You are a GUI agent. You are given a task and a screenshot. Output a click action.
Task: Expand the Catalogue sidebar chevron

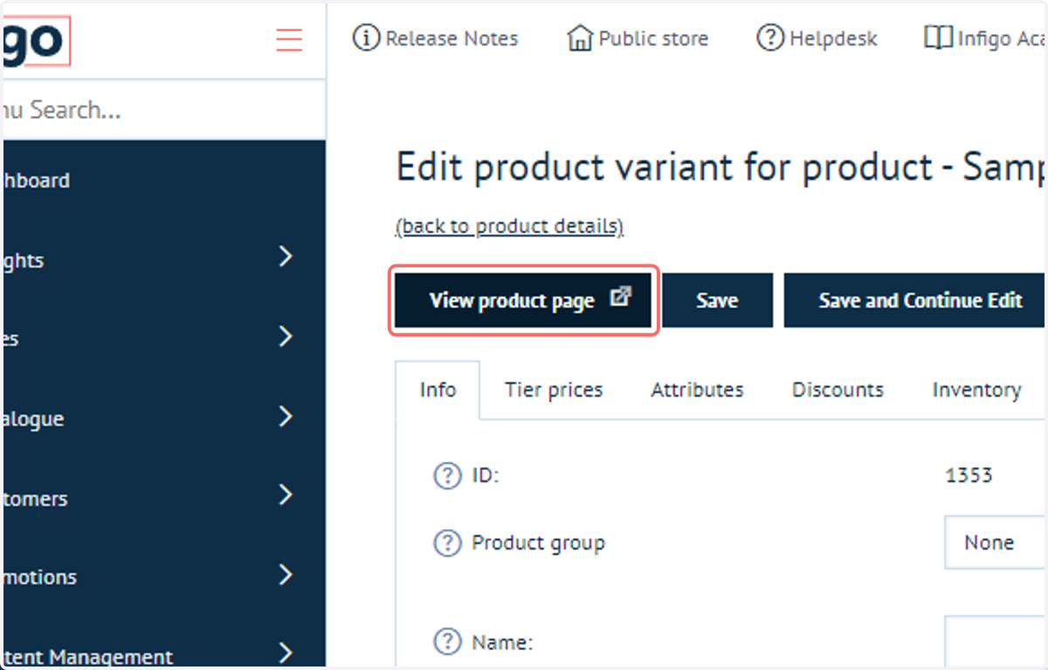point(286,416)
